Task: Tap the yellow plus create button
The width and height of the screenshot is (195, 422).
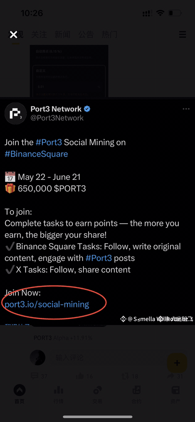Action: pyautogui.click(x=177, y=363)
